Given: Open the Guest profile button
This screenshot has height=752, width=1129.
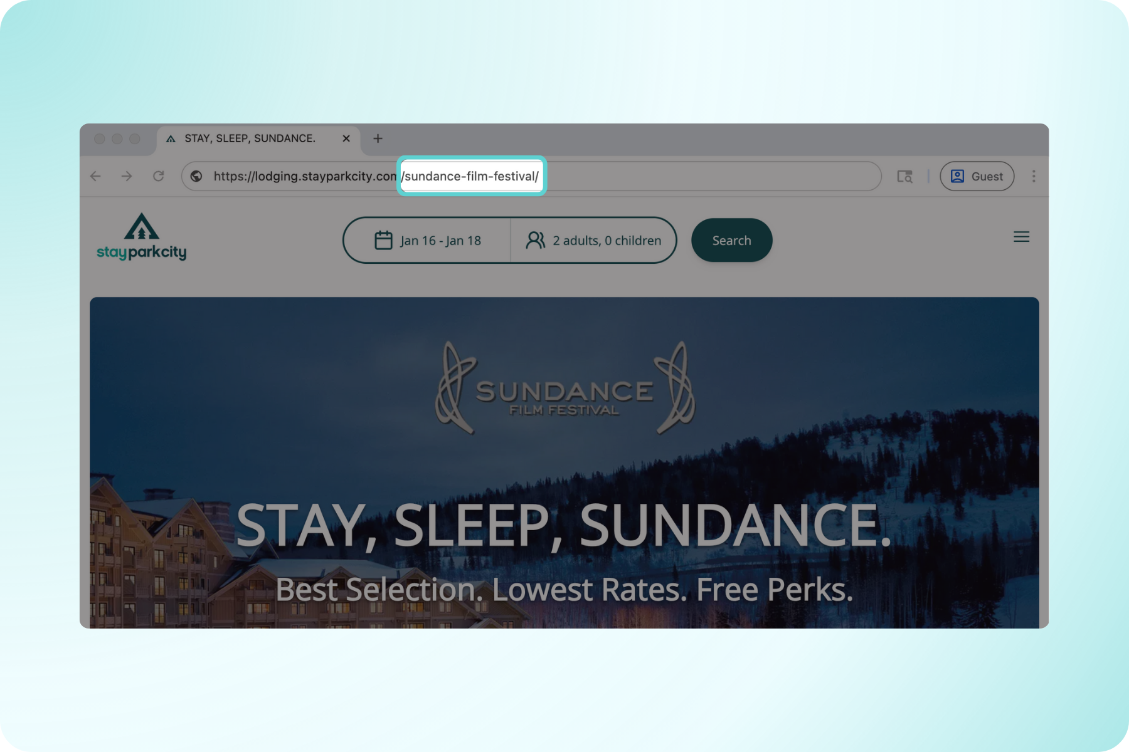Looking at the screenshot, I should click(x=977, y=176).
